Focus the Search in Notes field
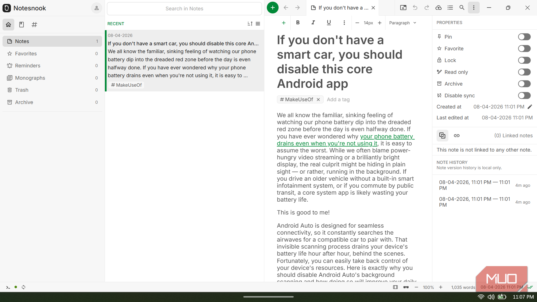Screen dimensions: 537x302 pyautogui.click(x=184, y=9)
